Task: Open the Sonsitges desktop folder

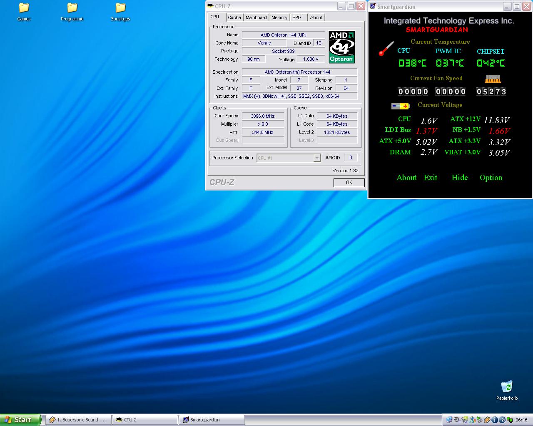Action: pos(120,8)
